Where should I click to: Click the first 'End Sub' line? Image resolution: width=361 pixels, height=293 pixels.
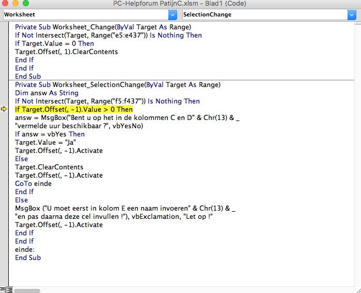tap(28, 76)
